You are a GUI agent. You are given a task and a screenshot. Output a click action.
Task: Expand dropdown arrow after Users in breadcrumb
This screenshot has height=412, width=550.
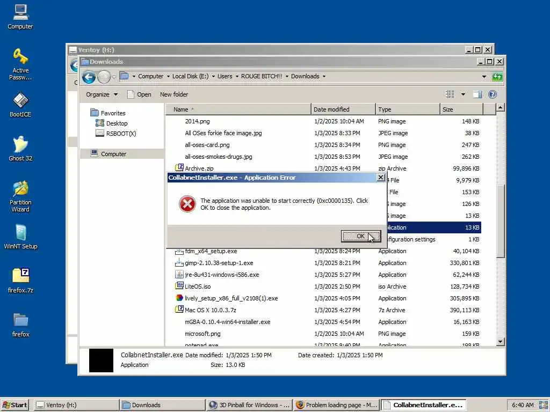pyautogui.click(x=237, y=76)
